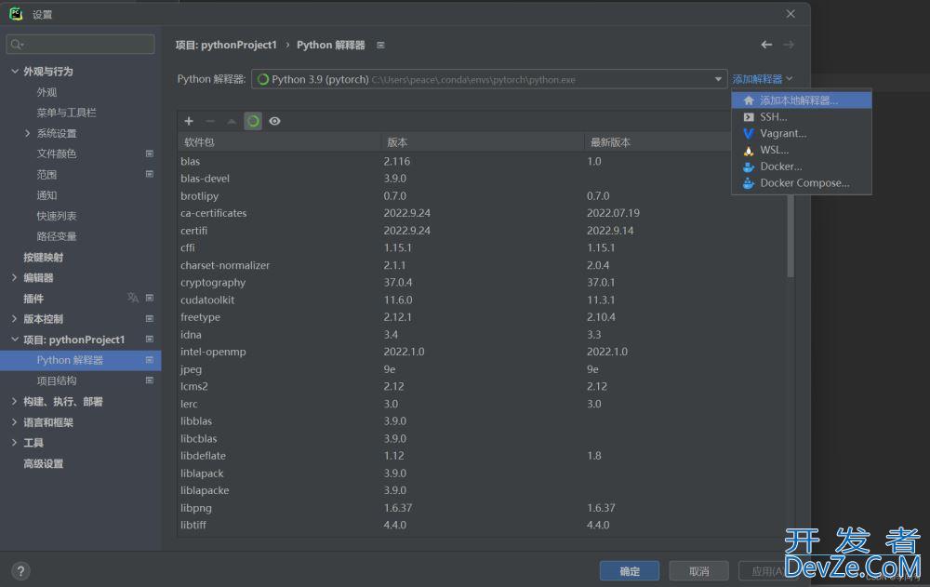Click the Docker whale icon

[x=749, y=167]
